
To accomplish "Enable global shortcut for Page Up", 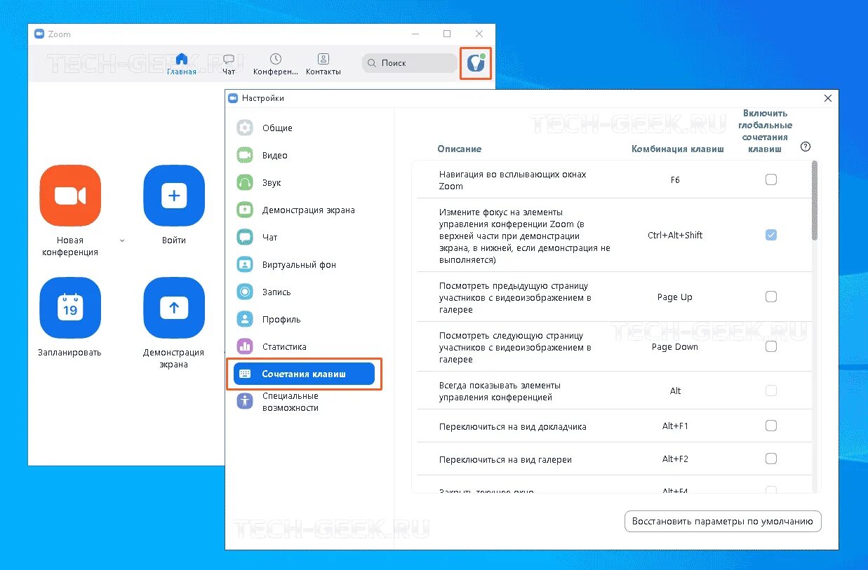I will pyautogui.click(x=771, y=297).
